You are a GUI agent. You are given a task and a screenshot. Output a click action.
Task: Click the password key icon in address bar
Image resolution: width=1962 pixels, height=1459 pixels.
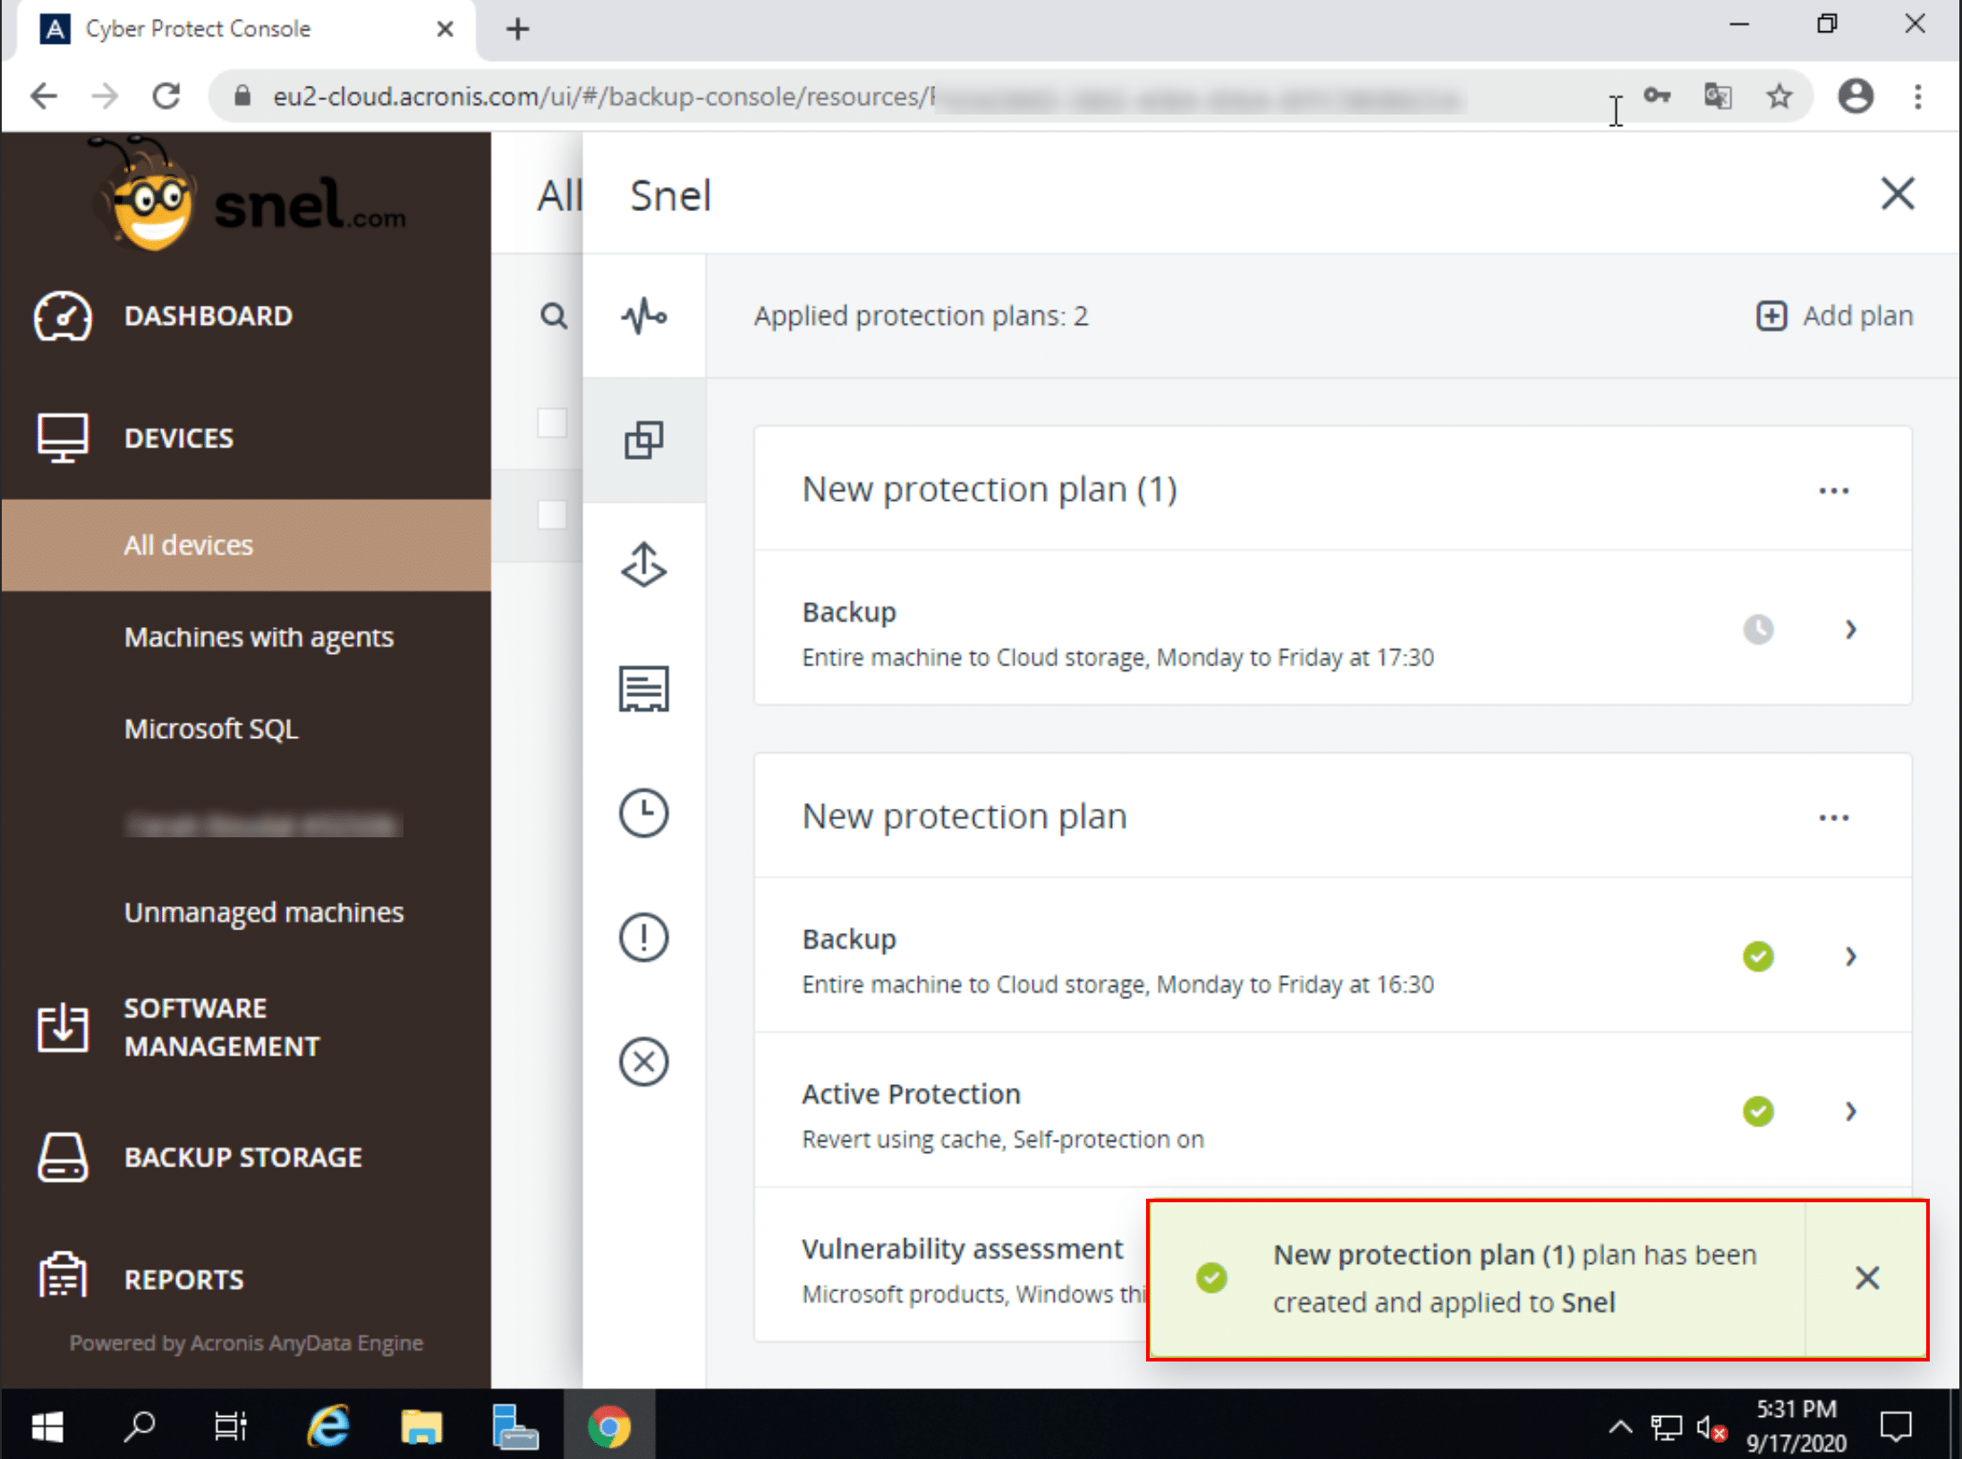pyautogui.click(x=1657, y=96)
